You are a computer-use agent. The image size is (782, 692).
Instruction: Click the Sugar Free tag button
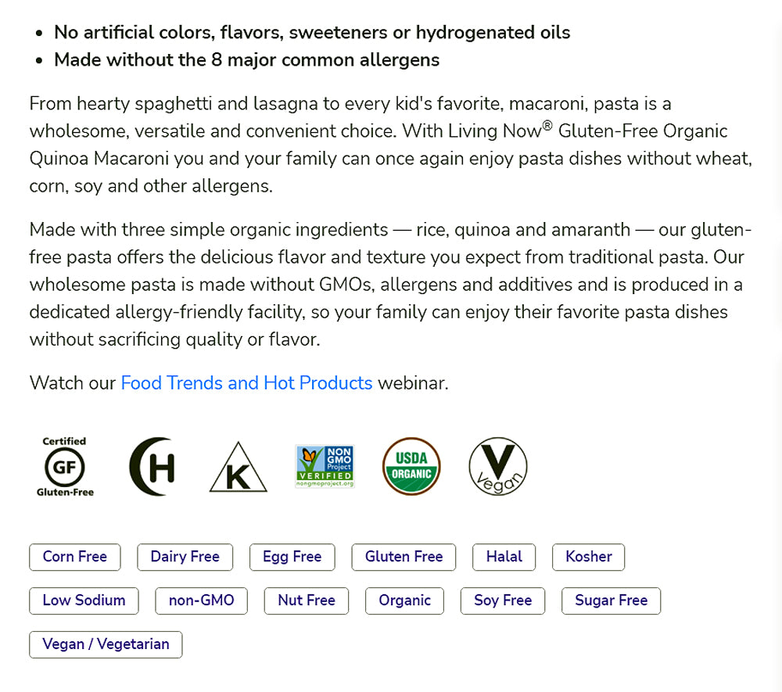(611, 601)
